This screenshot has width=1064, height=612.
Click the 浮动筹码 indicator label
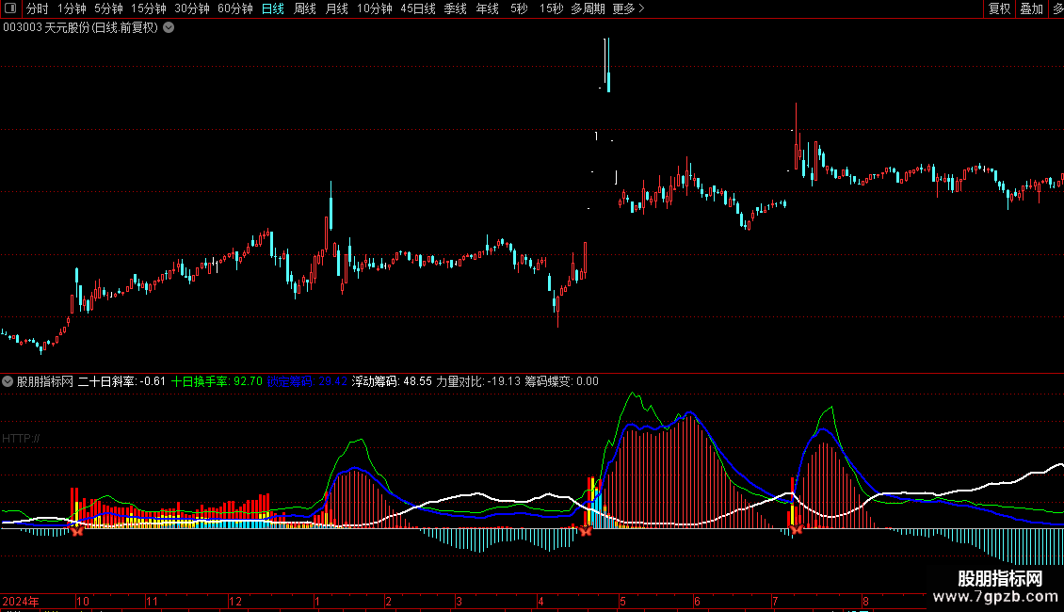point(376,381)
